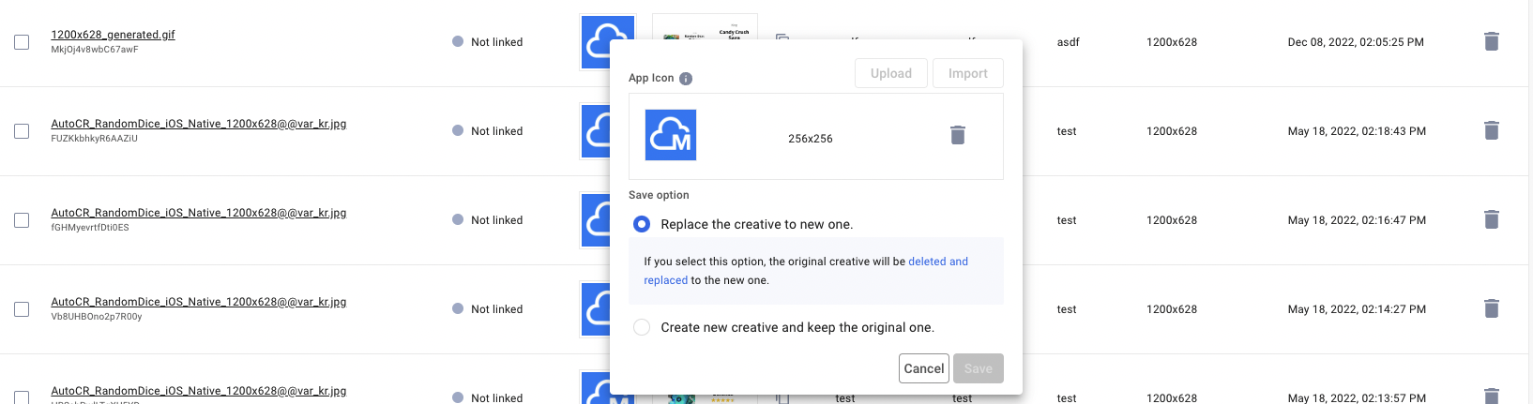
Task: Delete the 256x256 app icon in dialog
Action: (958, 135)
